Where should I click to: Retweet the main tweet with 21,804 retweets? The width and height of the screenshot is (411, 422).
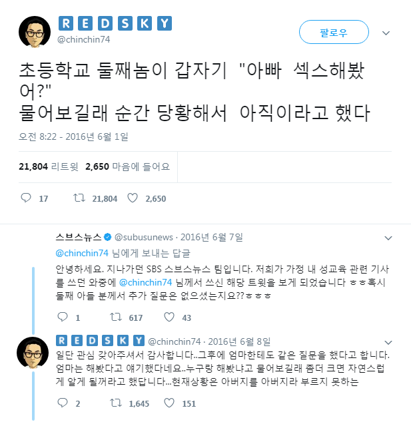pyautogui.click(x=79, y=198)
